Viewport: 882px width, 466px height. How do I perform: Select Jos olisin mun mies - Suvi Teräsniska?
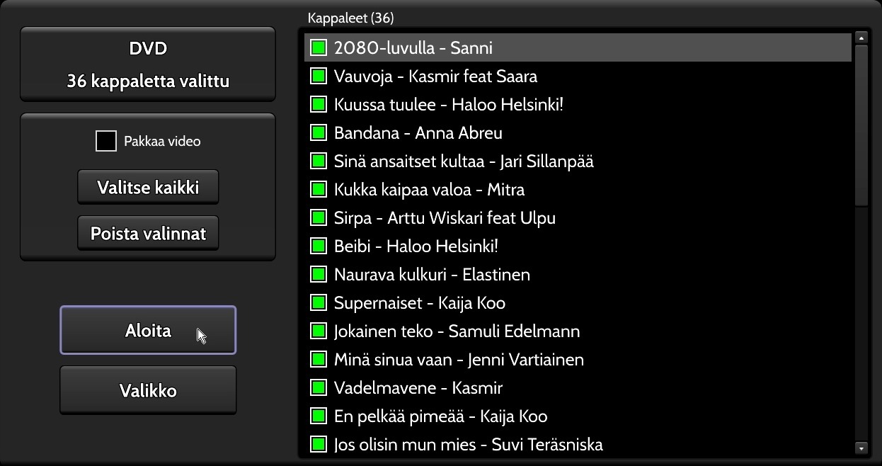click(469, 445)
